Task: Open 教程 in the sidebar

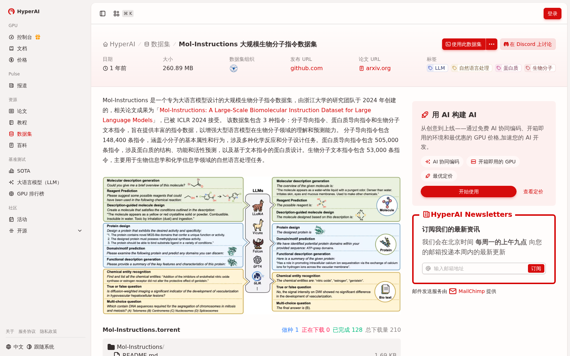Action: tap(22, 122)
